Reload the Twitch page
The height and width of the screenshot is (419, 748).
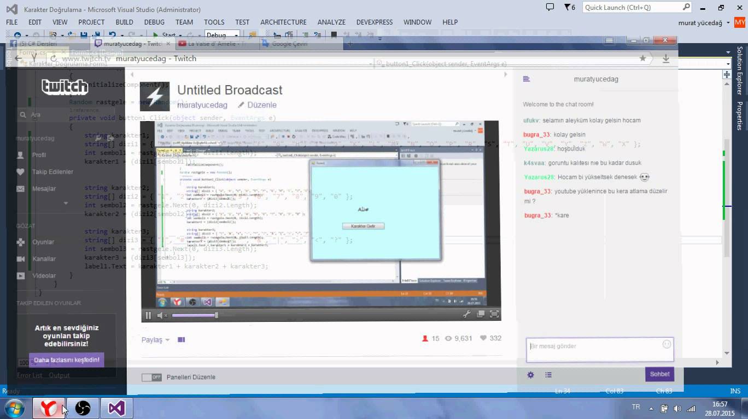point(53,58)
